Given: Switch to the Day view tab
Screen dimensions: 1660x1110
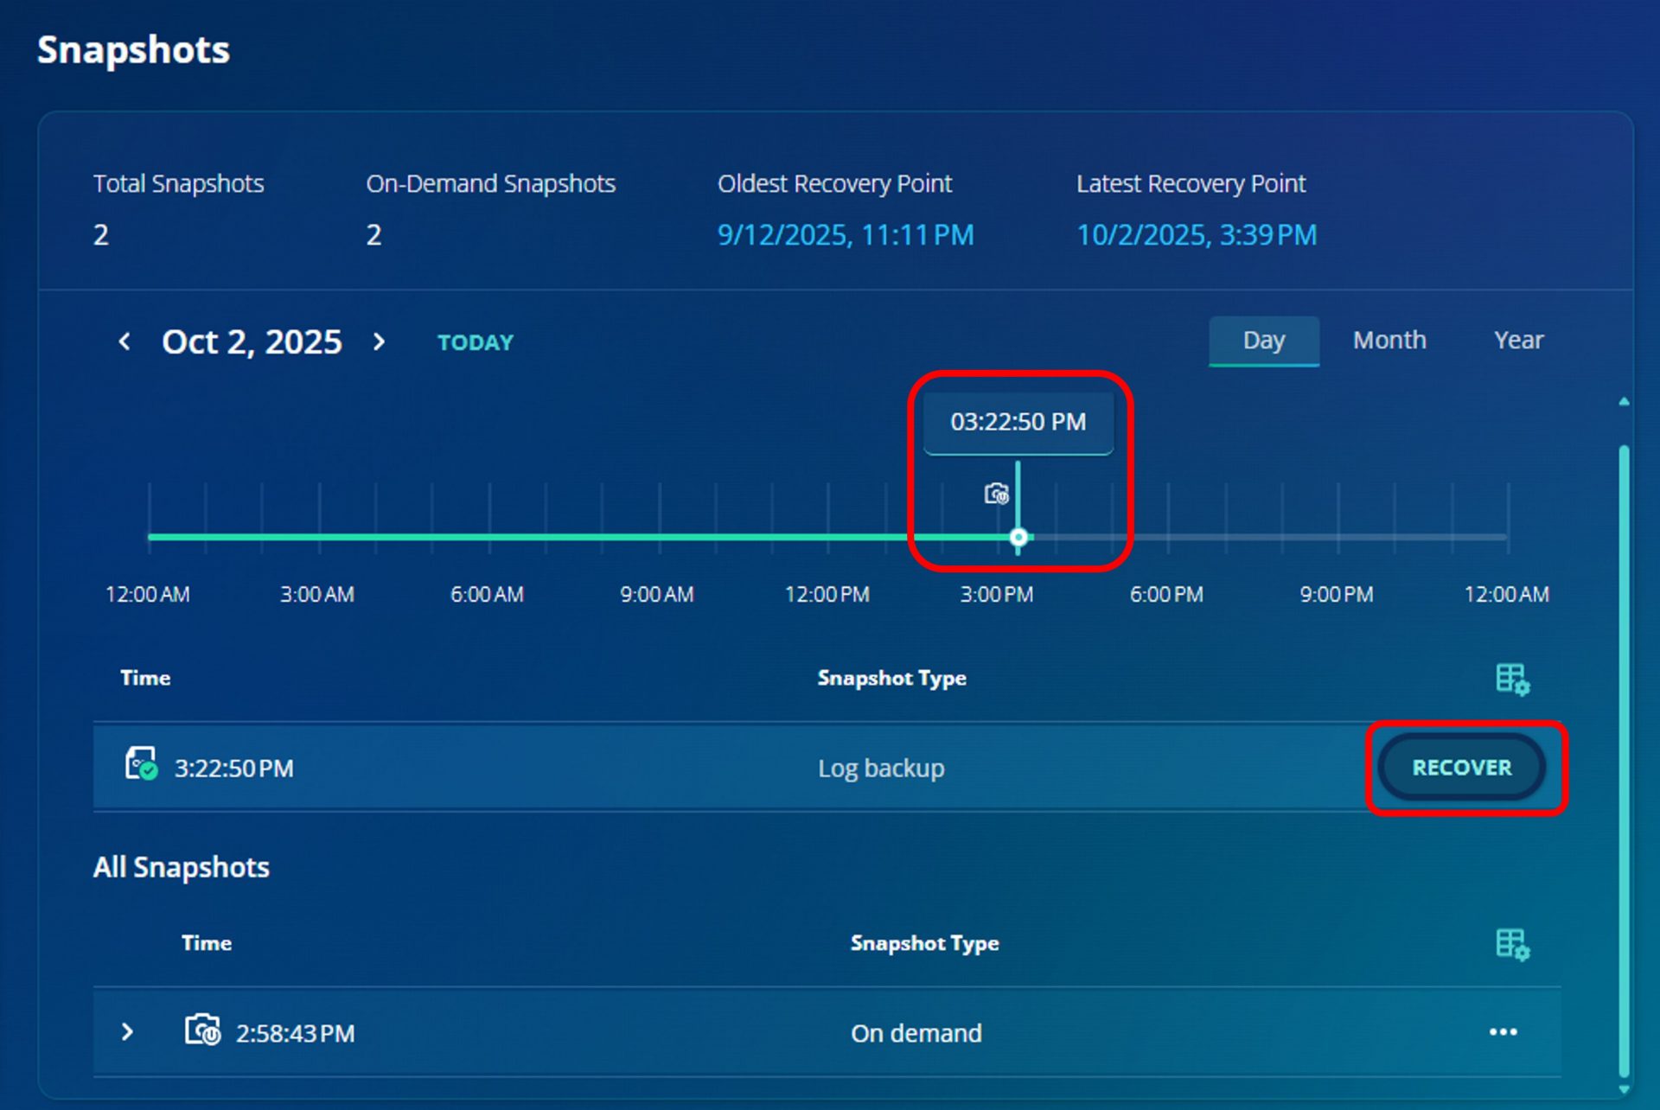Looking at the screenshot, I should click(x=1263, y=341).
